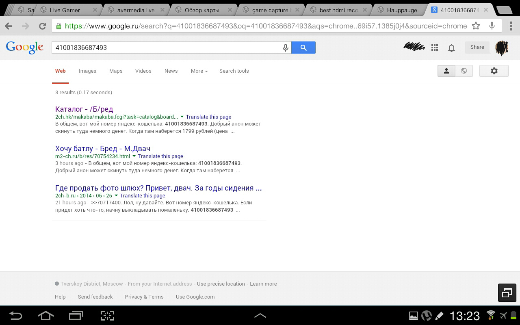Switch to News results
520x325 pixels.
coord(171,71)
